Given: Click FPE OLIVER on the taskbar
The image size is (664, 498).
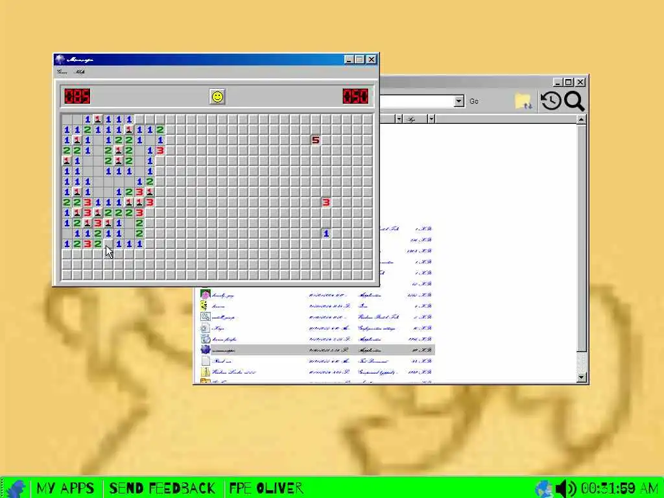Looking at the screenshot, I should pyautogui.click(x=266, y=488).
